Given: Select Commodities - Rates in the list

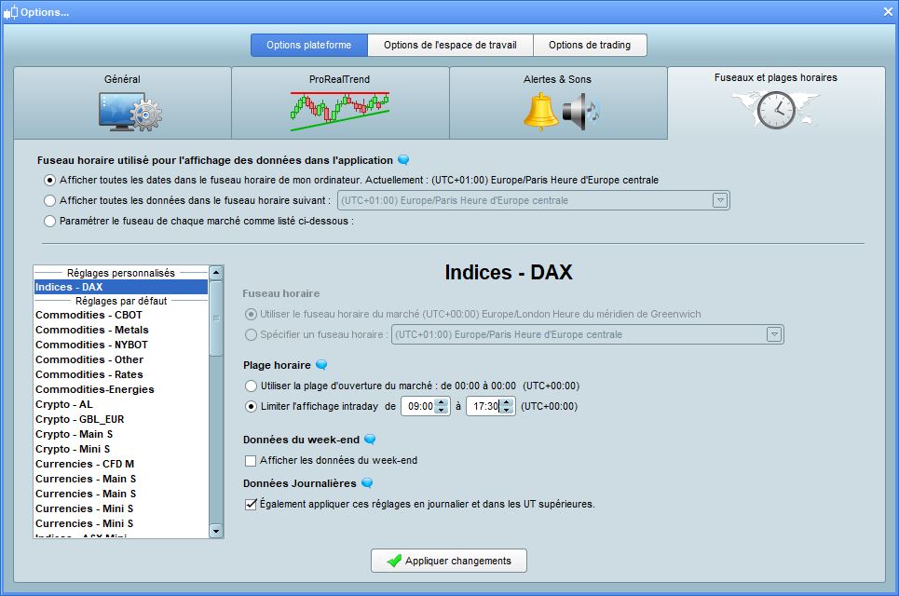Looking at the screenshot, I should click(120, 374).
